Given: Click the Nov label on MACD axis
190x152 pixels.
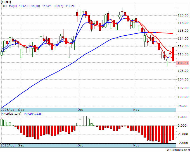Looking at the screenshot, I should [136, 146].
